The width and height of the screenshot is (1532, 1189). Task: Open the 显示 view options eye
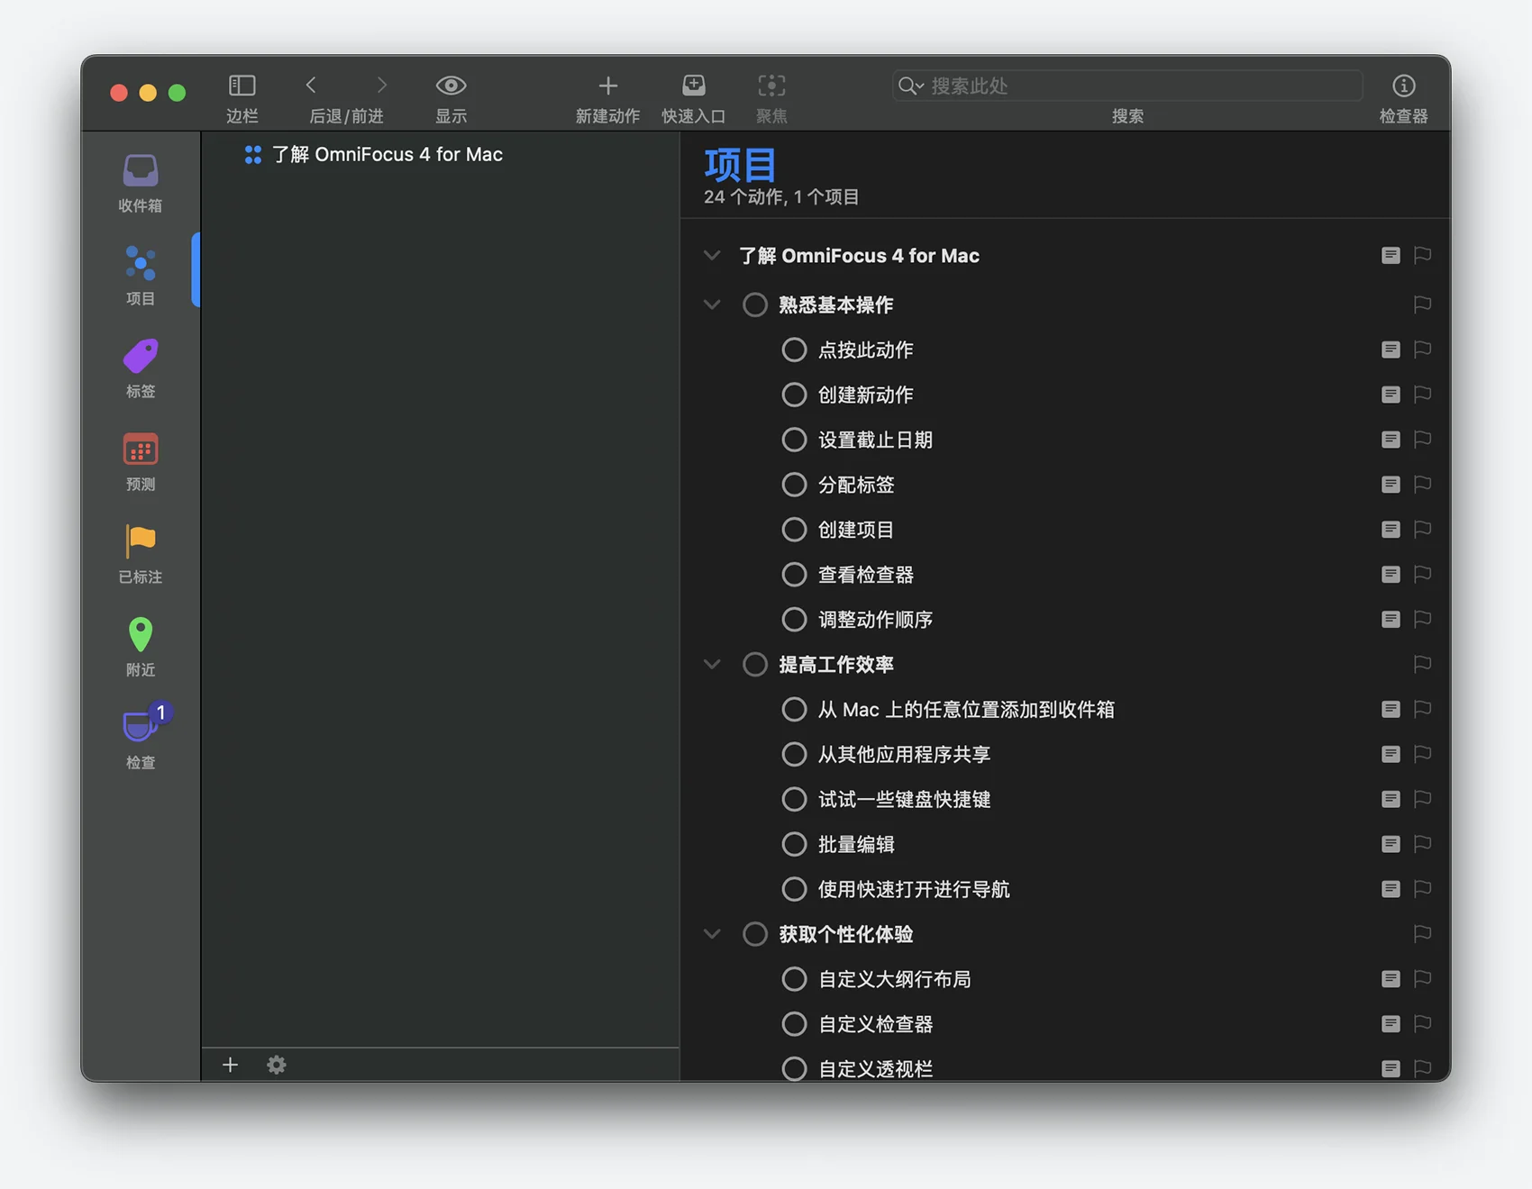(x=451, y=86)
